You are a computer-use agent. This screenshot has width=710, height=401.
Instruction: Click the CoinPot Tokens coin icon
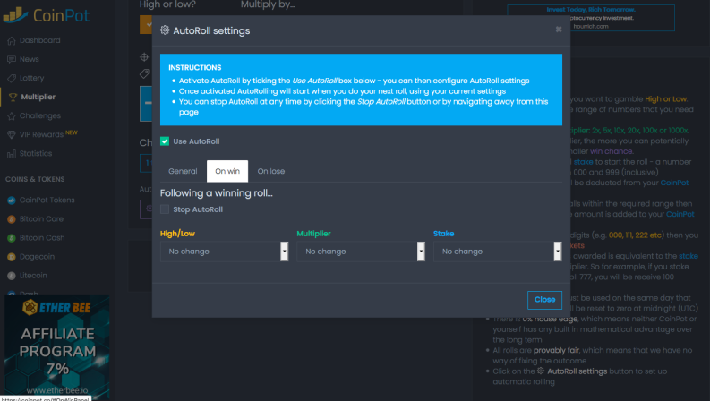[x=12, y=200]
